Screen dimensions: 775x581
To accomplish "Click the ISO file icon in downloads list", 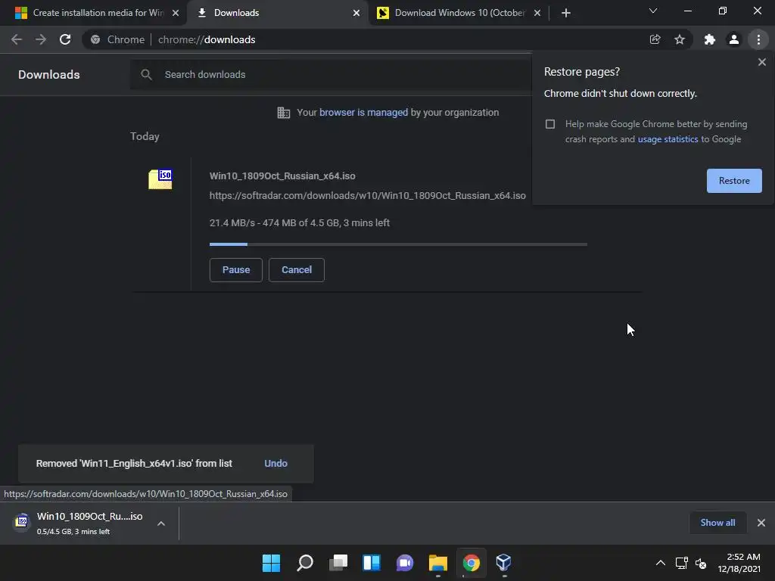I will [160, 179].
